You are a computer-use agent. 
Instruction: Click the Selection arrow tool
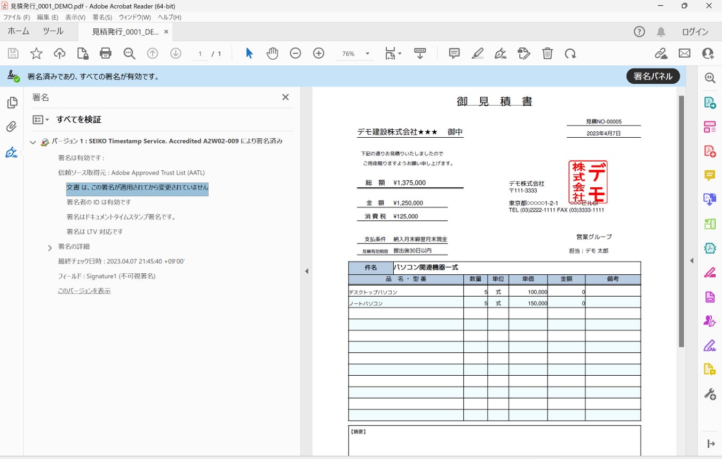(249, 53)
